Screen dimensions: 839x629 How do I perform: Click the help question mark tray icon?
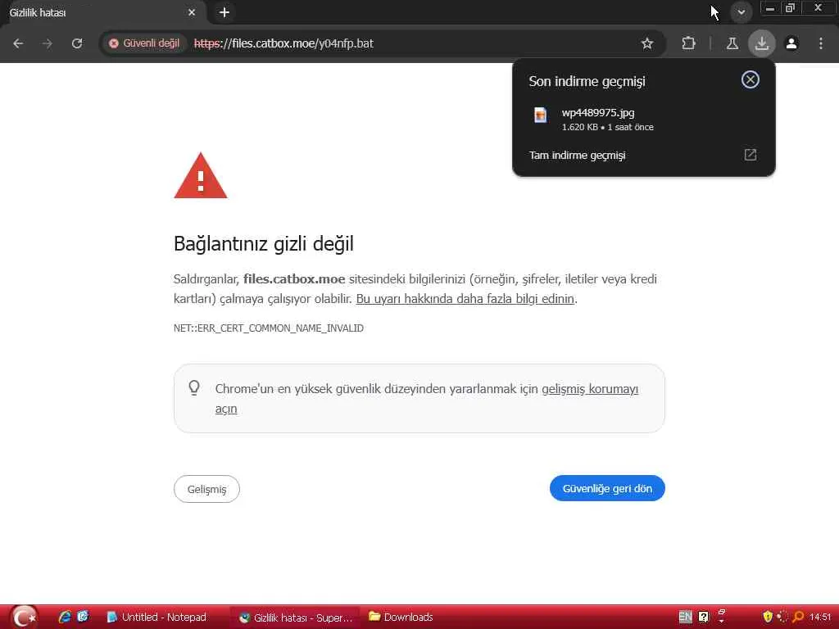(x=704, y=617)
